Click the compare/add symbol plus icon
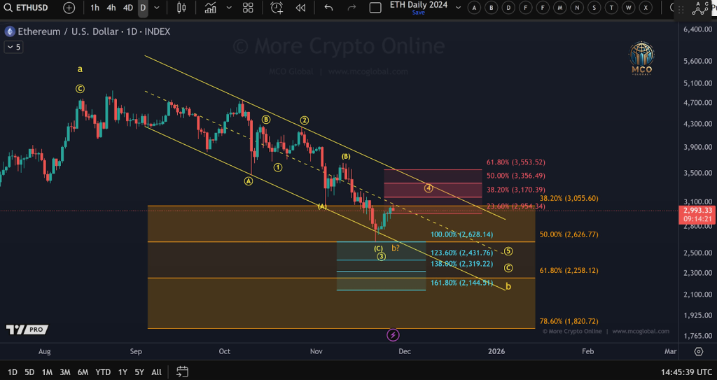The image size is (717, 380). 69,7
